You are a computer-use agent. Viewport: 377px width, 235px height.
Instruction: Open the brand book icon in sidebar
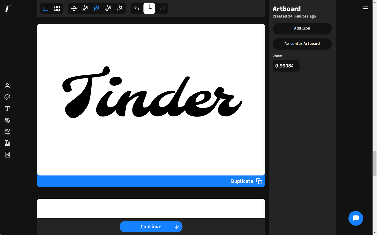pos(7,155)
